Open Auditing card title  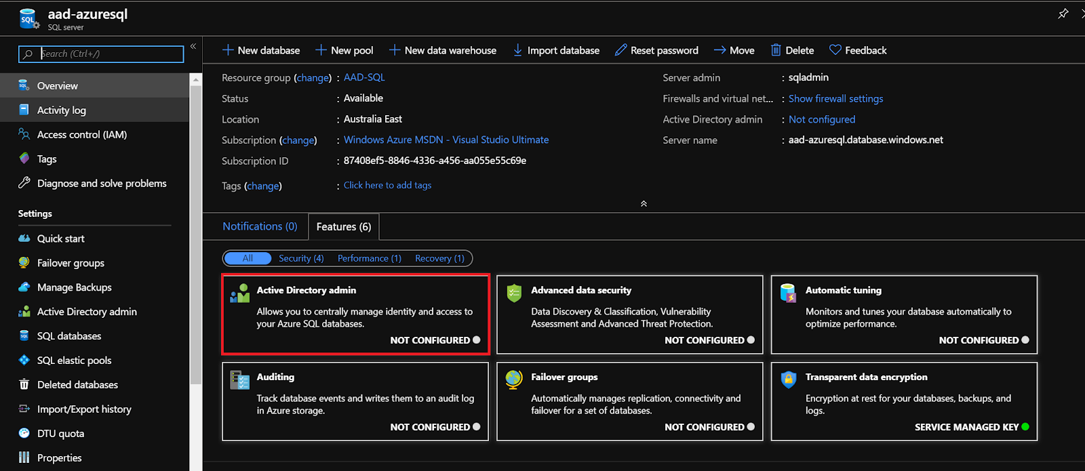pos(275,377)
